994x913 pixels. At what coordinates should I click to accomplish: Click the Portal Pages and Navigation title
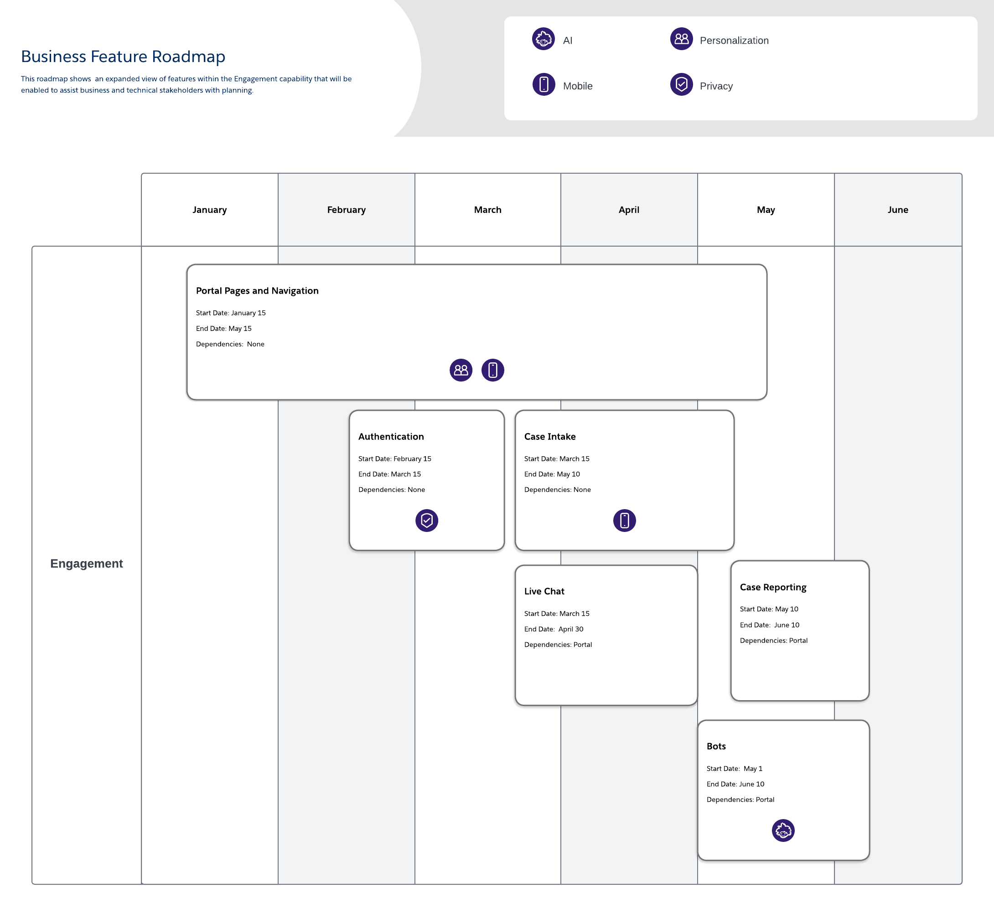tap(257, 291)
